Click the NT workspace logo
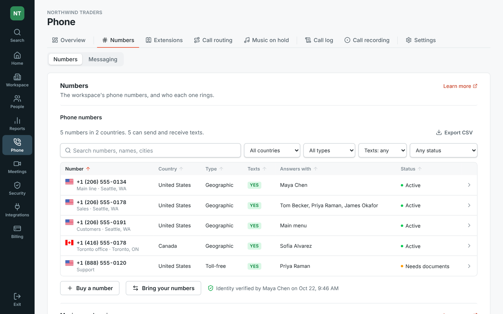 [17, 14]
